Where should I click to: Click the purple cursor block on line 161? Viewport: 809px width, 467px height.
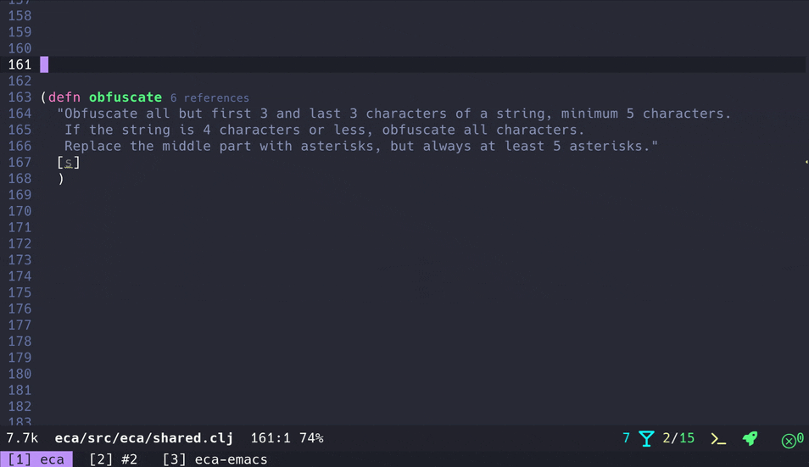coord(45,64)
